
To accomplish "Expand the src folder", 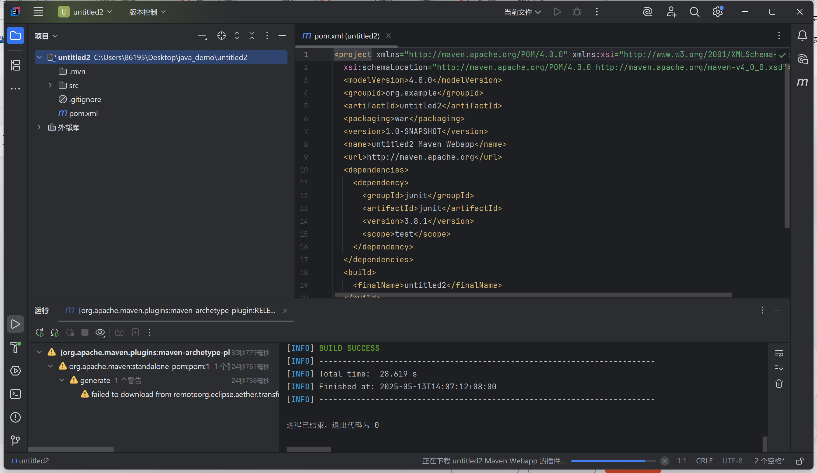I will (50, 85).
